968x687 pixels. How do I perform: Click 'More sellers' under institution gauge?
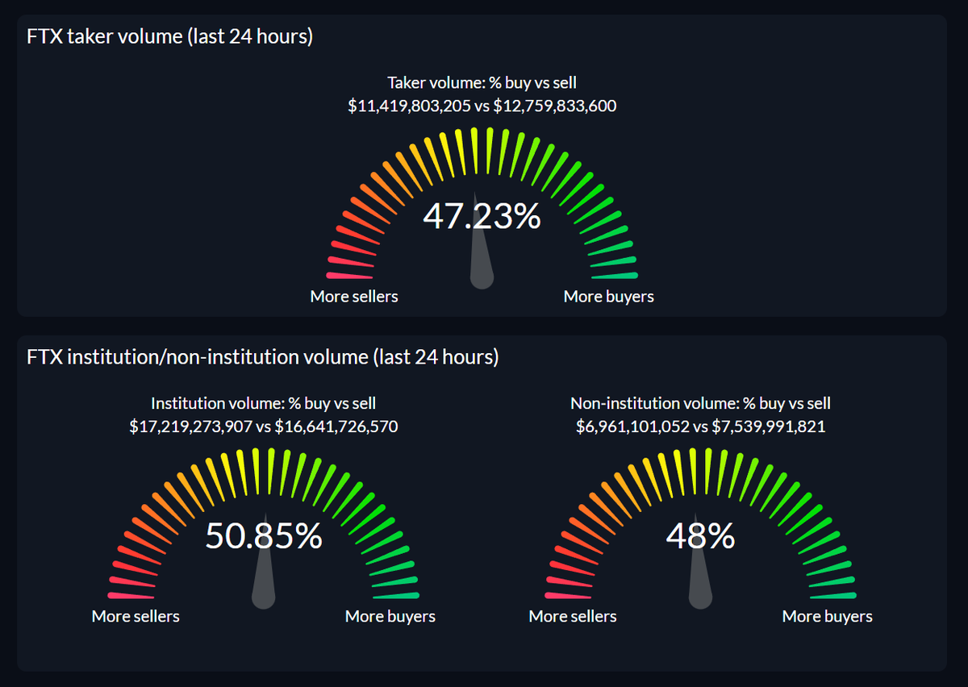coord(136,617)
